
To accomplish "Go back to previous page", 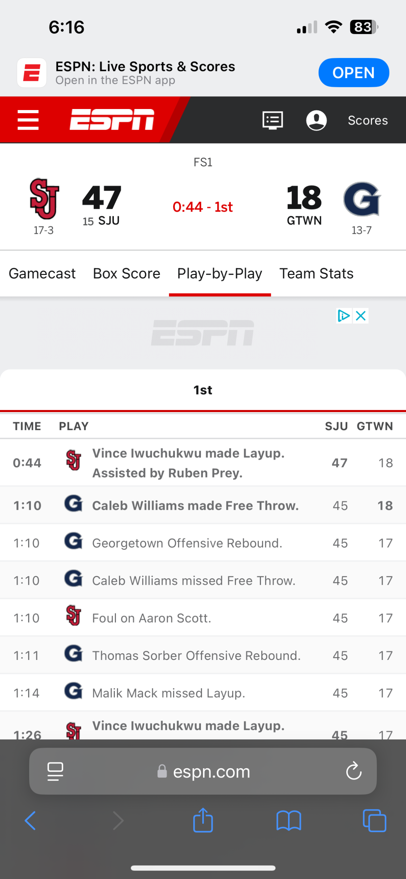I will 30,821.
